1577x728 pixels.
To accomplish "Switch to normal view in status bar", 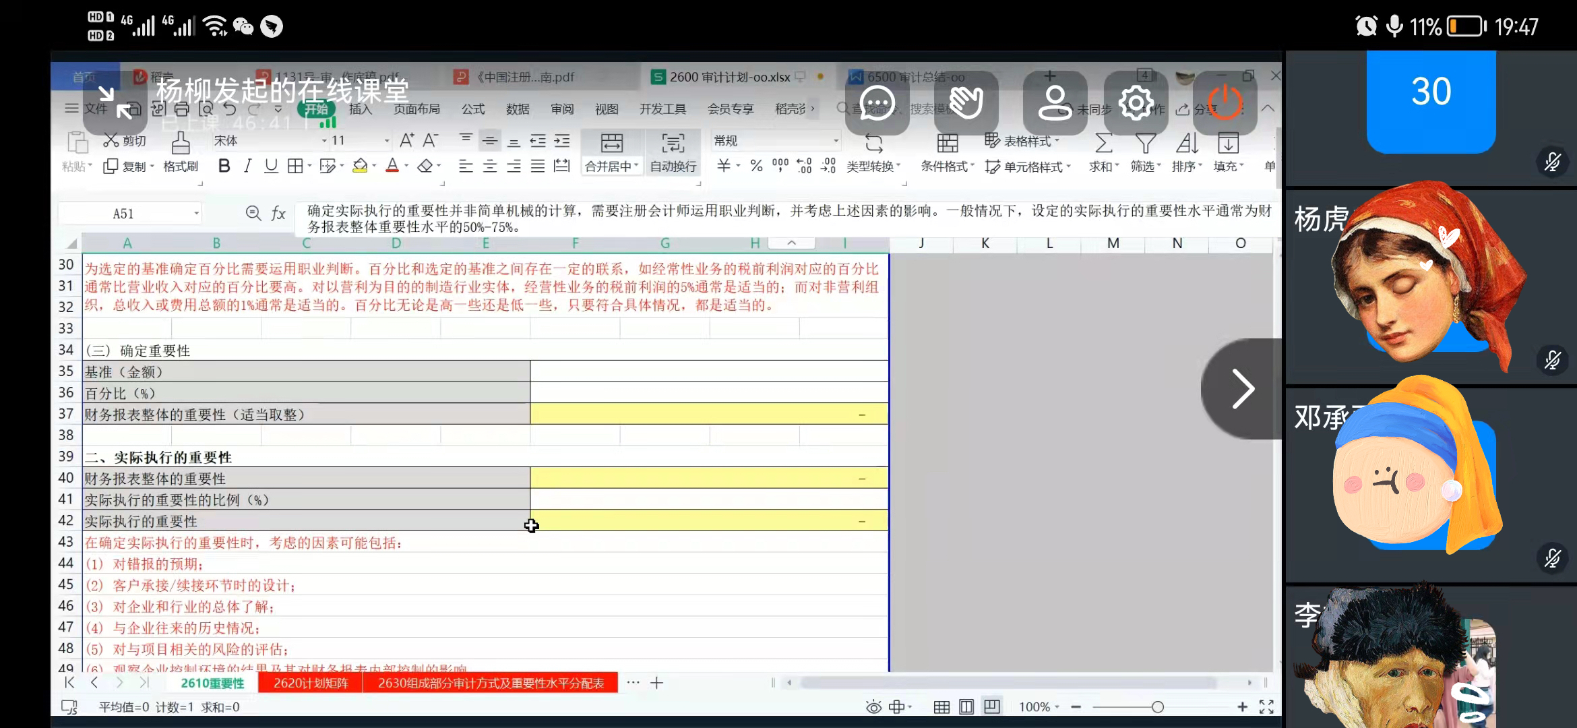I will pos(941,707).
